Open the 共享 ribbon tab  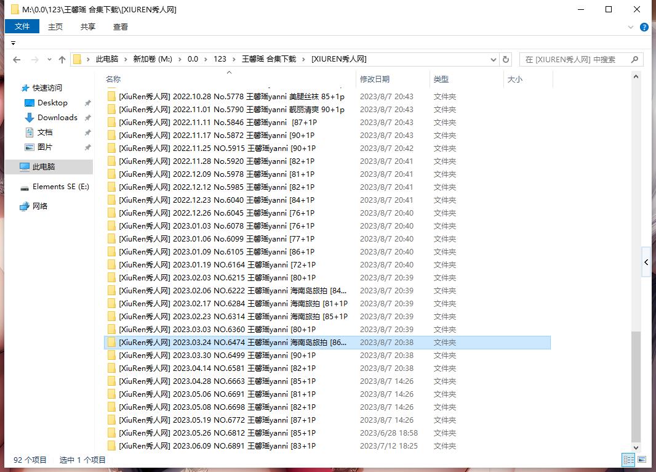point(88,26)
